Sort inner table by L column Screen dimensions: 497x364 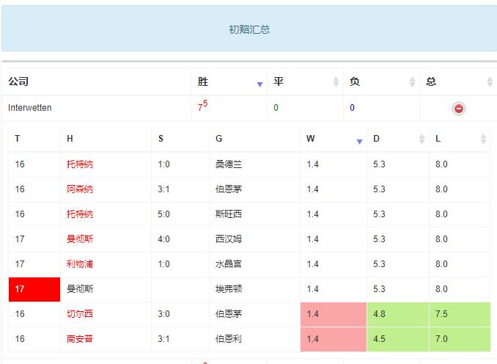click(x=483, y=139)
